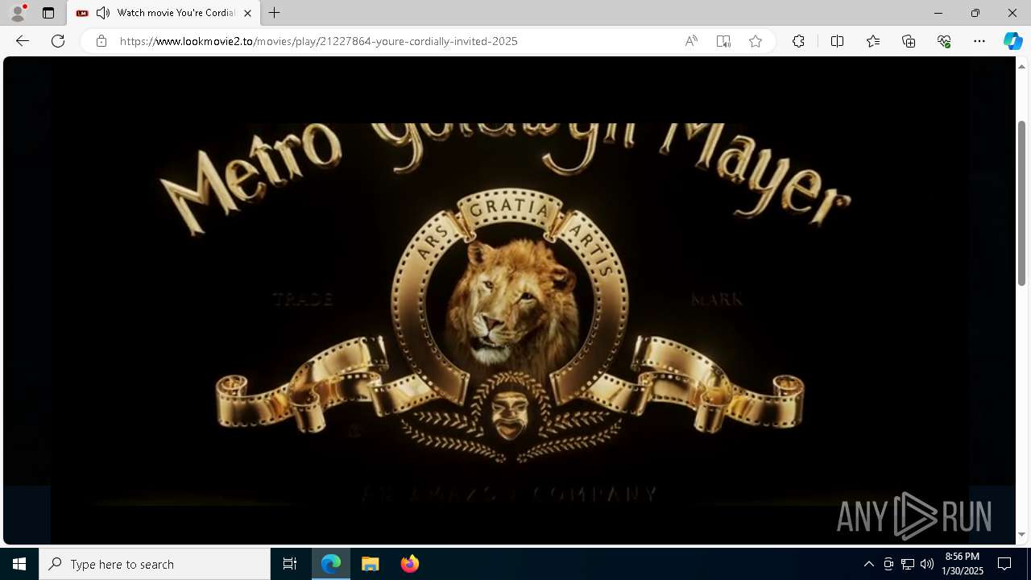Minimize the Edge window

(938, 13)
